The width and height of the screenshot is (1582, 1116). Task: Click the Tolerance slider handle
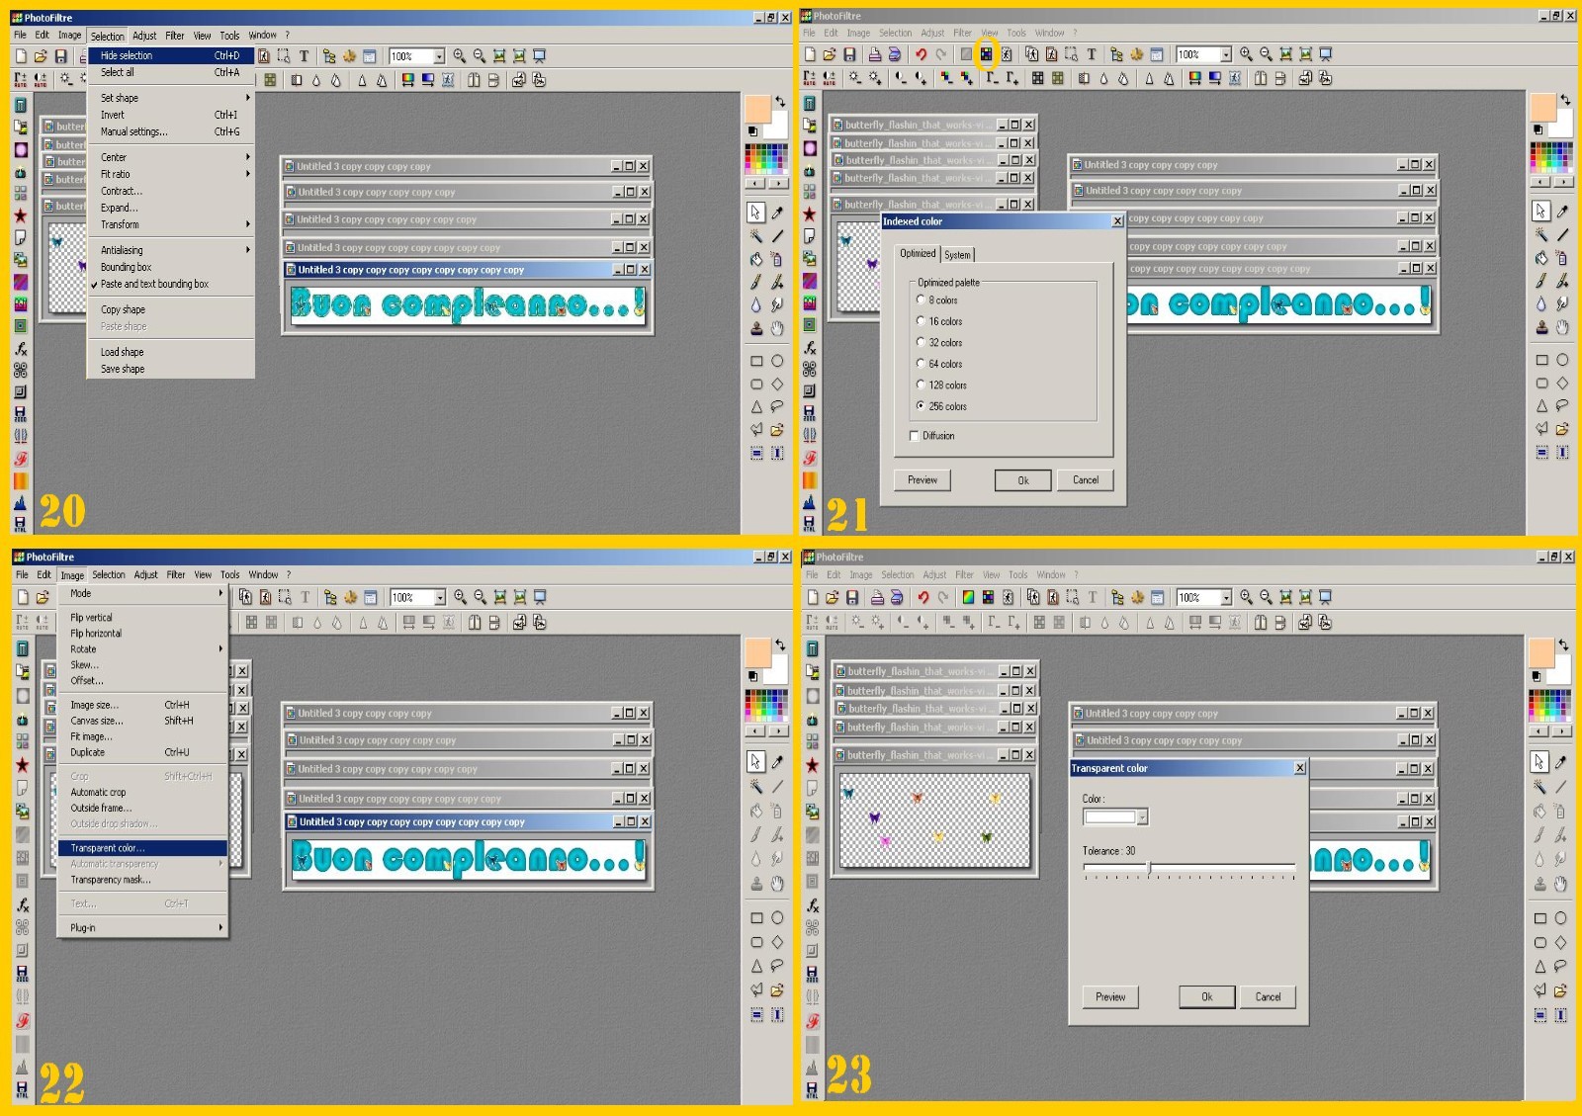click(x=1148, y=868)
